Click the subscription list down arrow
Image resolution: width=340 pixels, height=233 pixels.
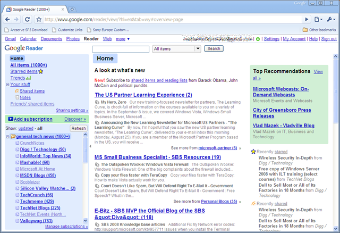(x=86, y=221)
